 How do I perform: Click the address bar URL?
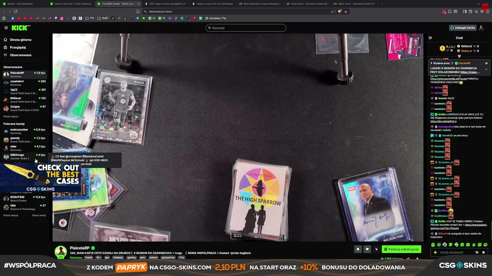161,11
